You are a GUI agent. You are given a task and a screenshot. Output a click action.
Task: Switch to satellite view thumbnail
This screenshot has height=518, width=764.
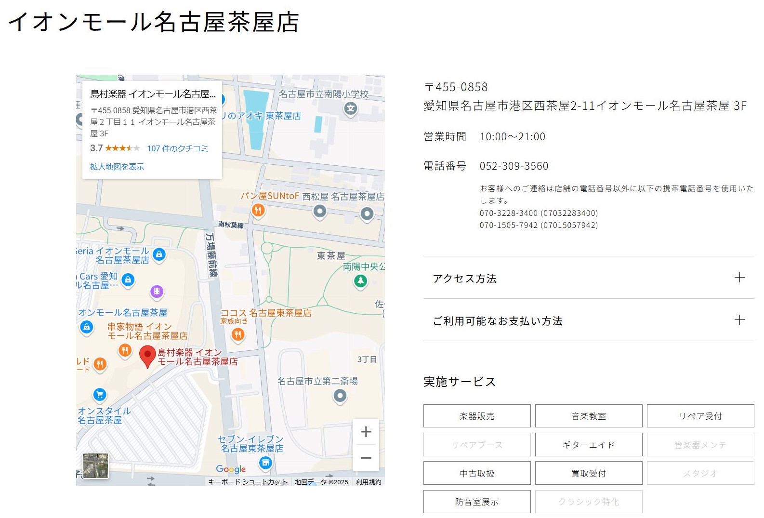[96, 465]
